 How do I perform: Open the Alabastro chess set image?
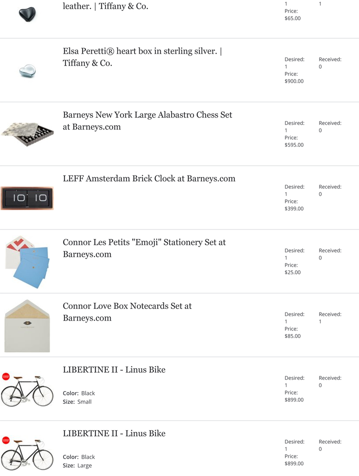(x=27, y=134)
